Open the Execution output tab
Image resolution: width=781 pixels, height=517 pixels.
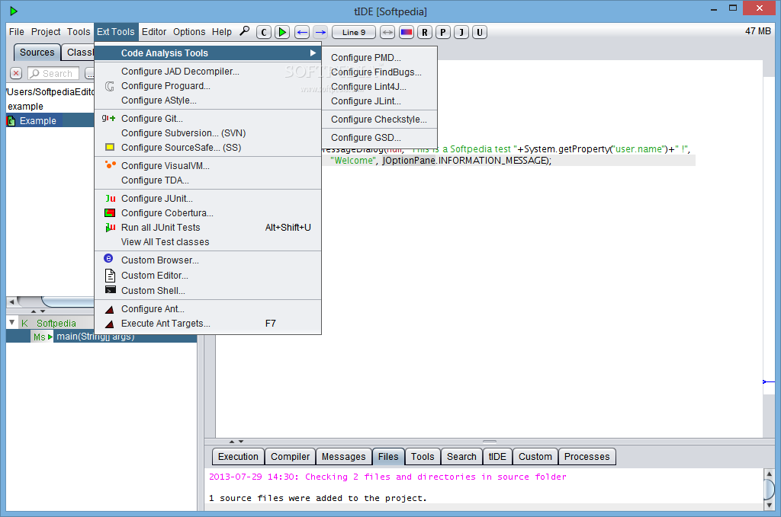pos(238,456)
